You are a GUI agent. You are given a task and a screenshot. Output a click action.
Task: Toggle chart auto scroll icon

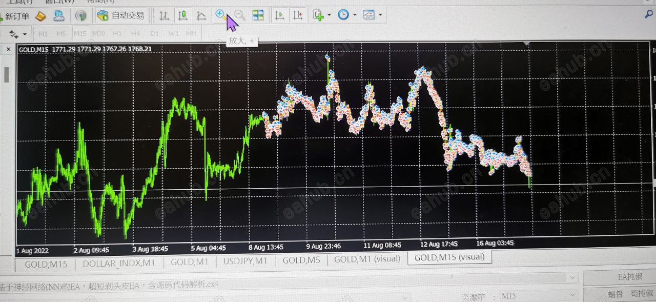coord(279,15)
